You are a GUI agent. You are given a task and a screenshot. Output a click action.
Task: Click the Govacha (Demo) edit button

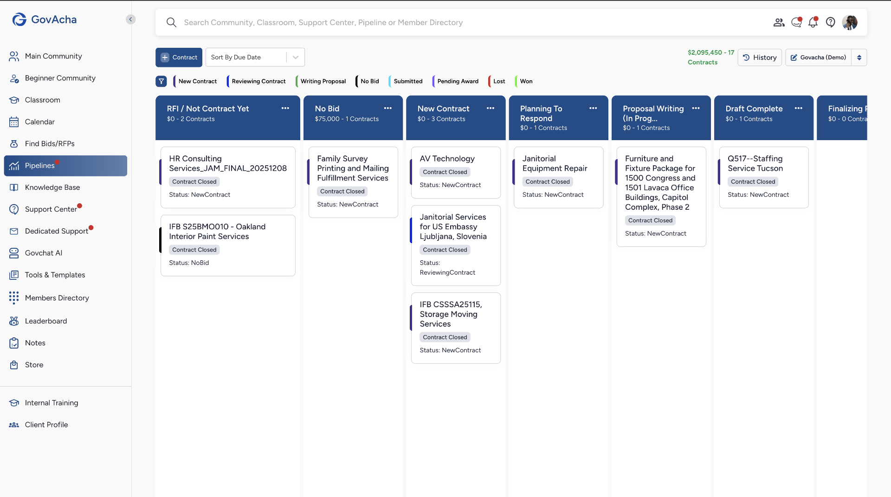click(x=818, y=58)
